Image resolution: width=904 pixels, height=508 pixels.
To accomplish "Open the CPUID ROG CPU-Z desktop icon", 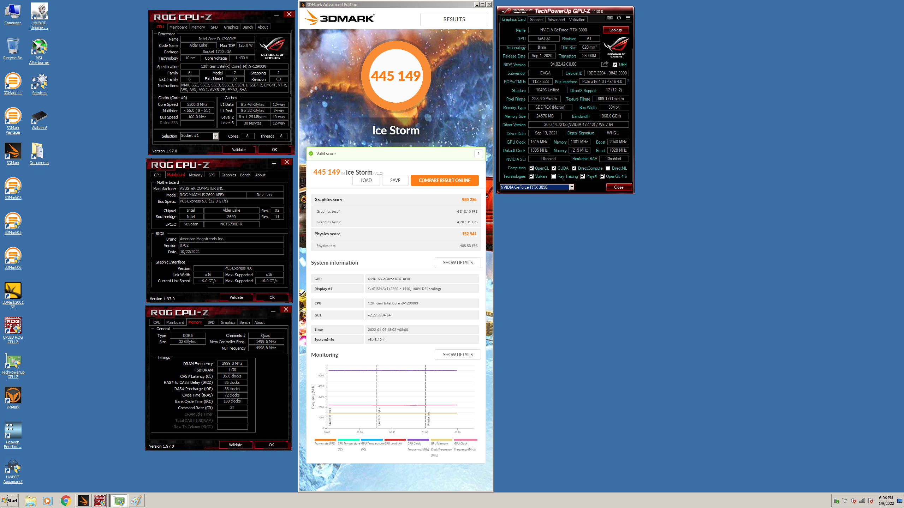I will click(x=13, y=331).
